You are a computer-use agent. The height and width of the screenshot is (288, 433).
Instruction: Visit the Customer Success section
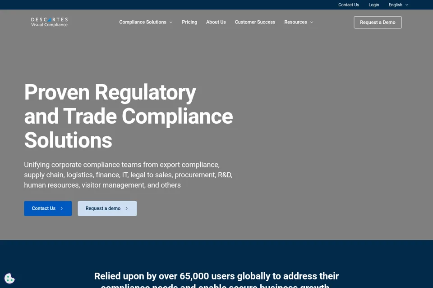pyautogui.click(x=255, y=22)
